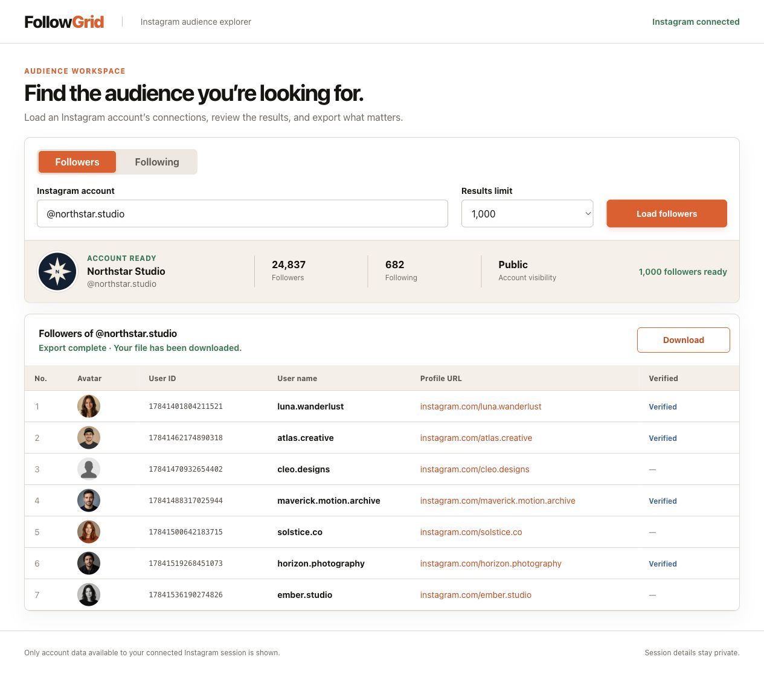This screenshot has height=674, width=764.
Task: Click the Profile URL column header
Action: 441,379
